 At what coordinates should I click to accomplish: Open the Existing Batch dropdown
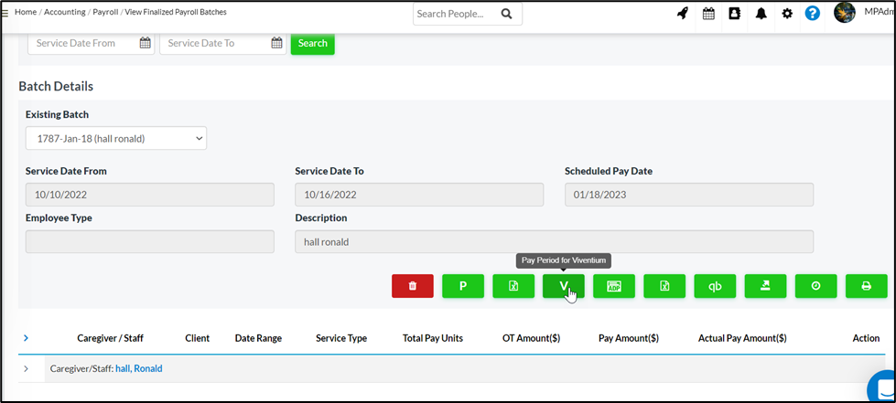(x=116, y=138)
